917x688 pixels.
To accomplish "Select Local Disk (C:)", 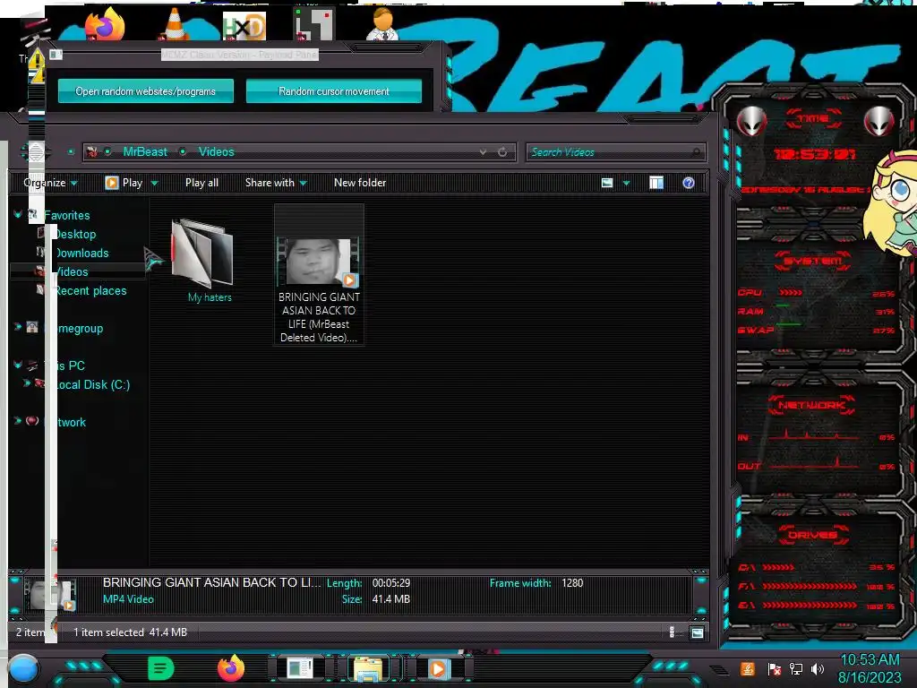I will tap(92, 384).
